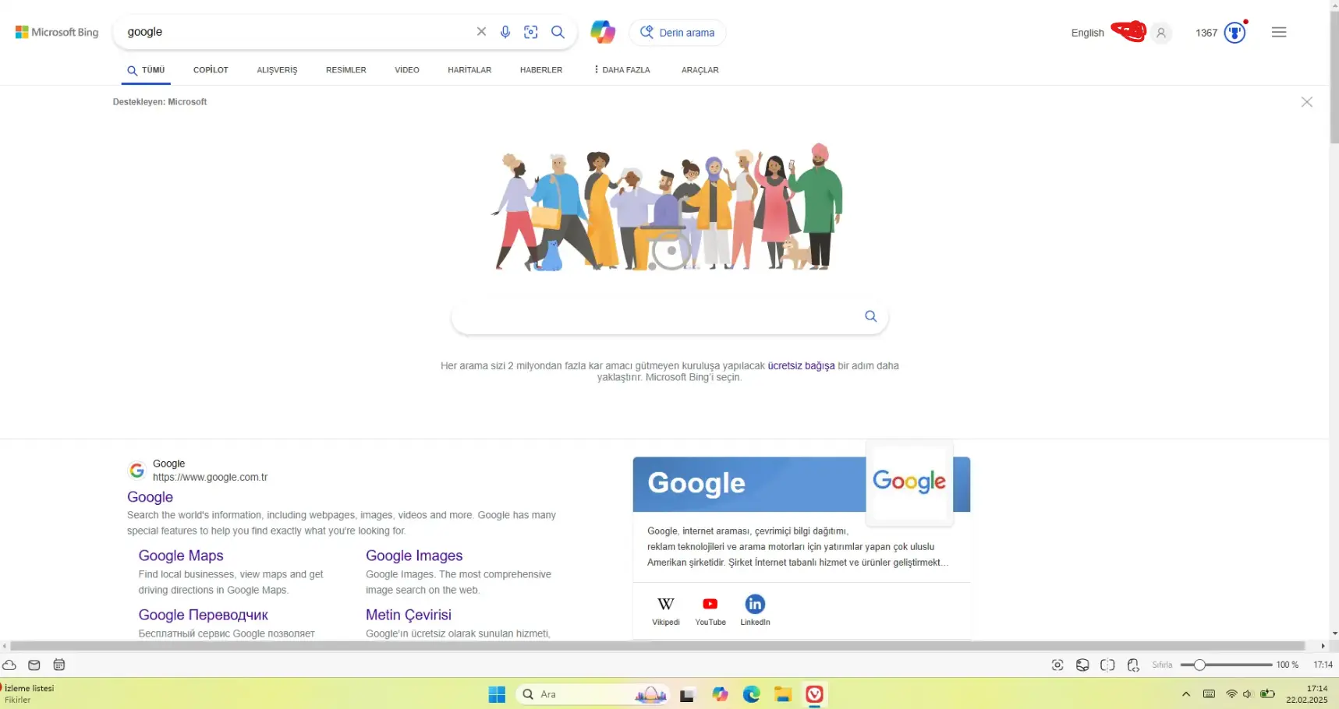Open File Explorer from the taskbar
1339x709 pixels.
783,694
